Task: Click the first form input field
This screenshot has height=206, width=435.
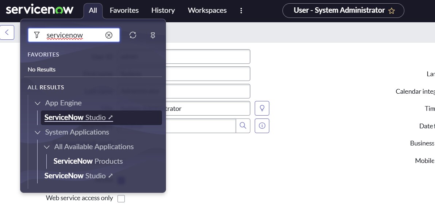Action: (x=208, y=57)
